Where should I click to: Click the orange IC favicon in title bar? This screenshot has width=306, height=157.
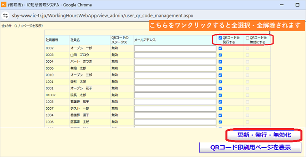[x=4, y=5]
